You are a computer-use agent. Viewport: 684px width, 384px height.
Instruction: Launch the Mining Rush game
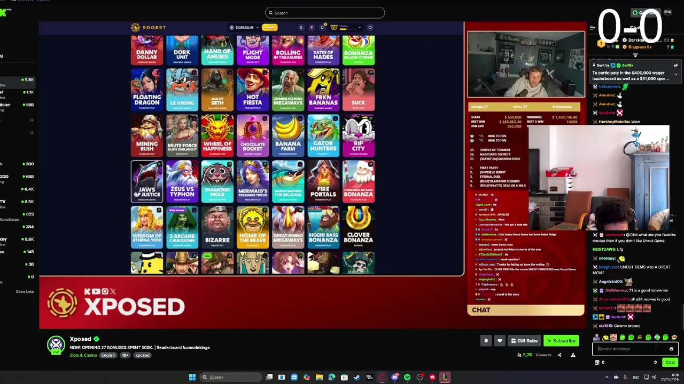[147, 135]
